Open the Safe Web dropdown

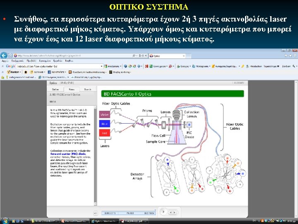38,72
